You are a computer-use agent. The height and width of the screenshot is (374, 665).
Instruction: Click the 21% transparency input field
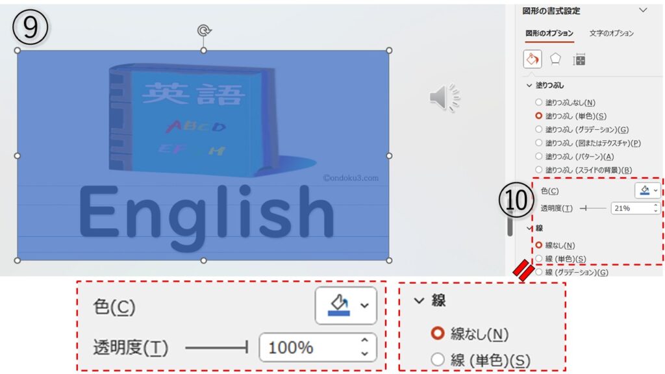[632, 208]
